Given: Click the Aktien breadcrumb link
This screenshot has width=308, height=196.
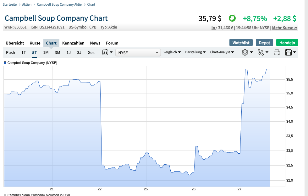Looking at the screenshot, I should pyautogui.click(x=26, y=4).
